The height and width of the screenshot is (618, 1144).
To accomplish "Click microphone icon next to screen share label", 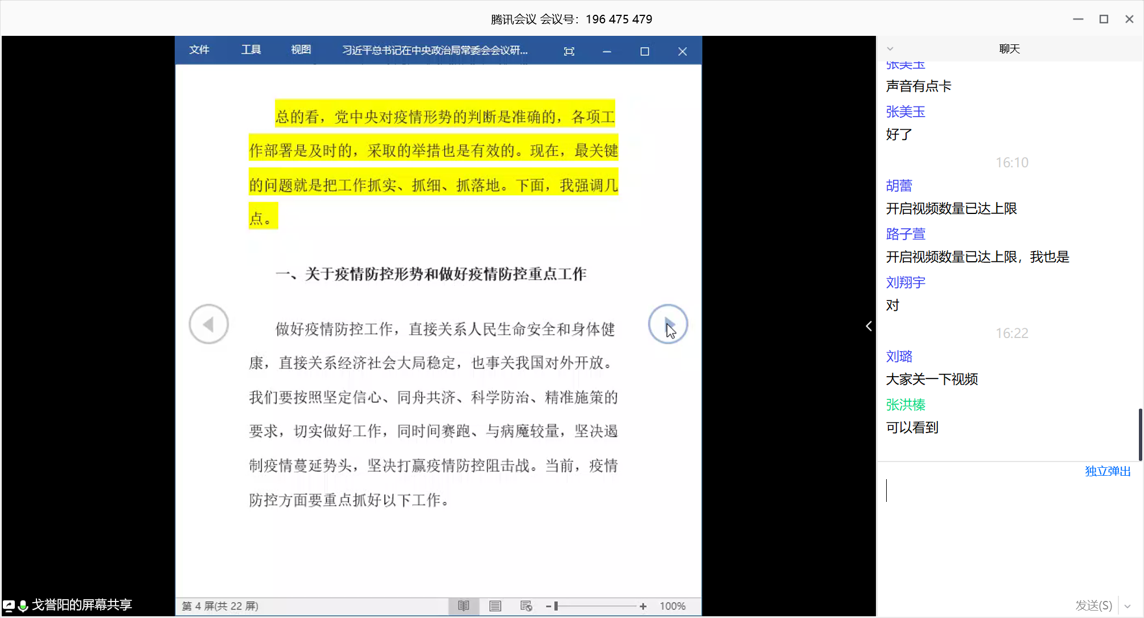I will (x=23, y=605).
